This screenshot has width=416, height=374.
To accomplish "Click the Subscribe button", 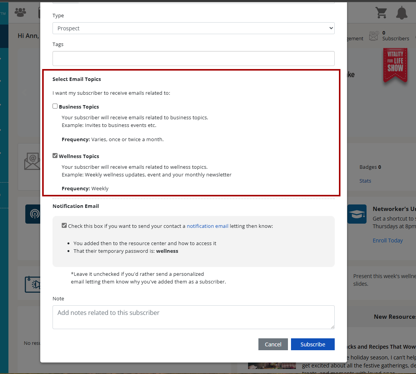I will click(x=312, y=344).
